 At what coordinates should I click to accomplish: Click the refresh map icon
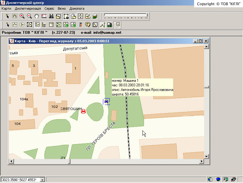pos(80,16)
